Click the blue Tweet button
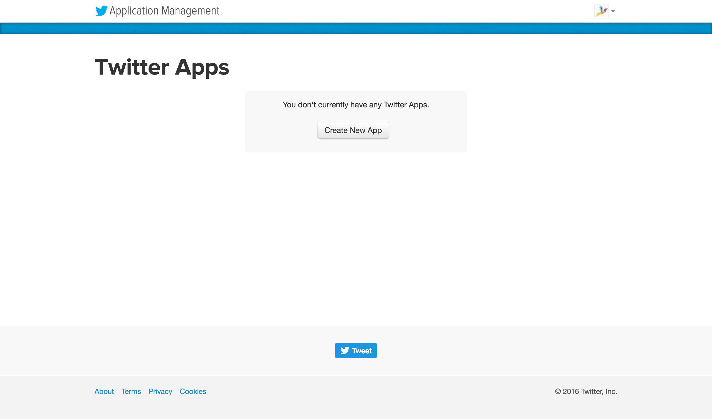This screenshot has height=419, width=712. pos(356,351)
